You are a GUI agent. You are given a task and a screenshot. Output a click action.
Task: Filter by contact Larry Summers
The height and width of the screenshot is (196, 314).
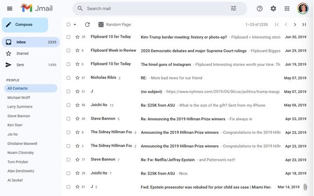20,107
